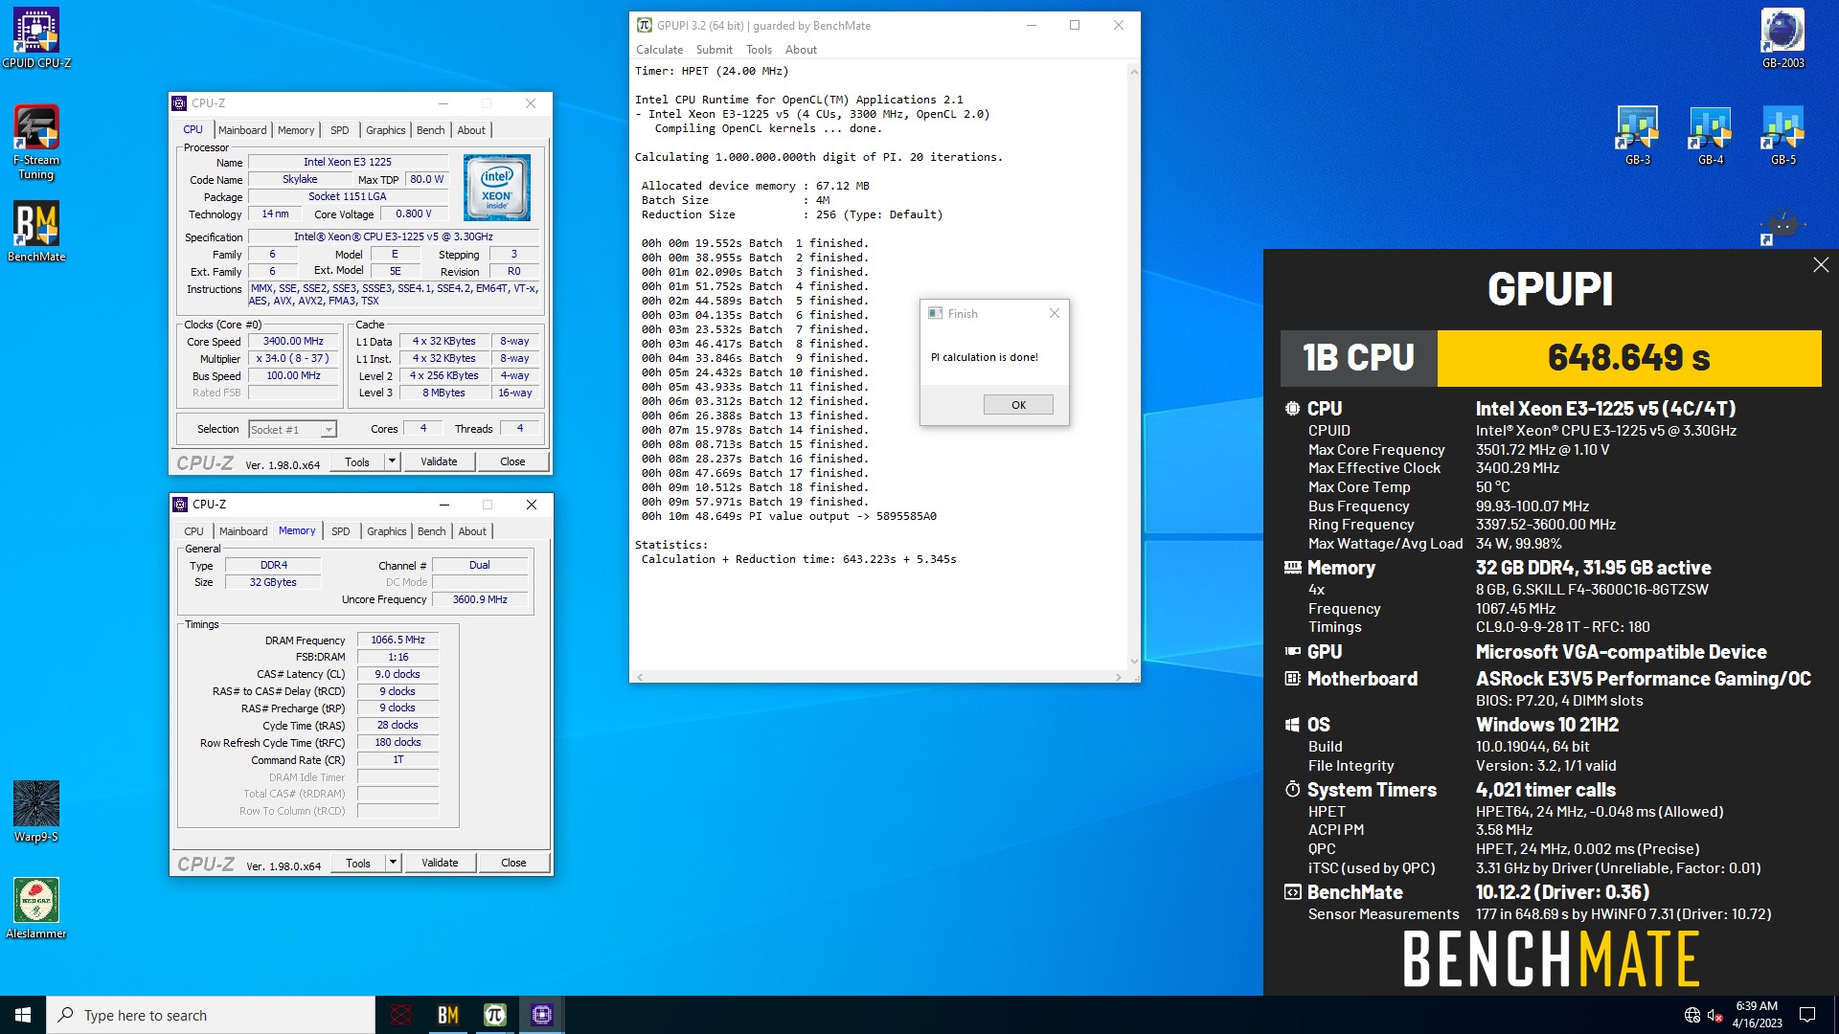Click the Core Speed 3400.00 MHz field
The height and width of the screenshot is (1034, 1839).
click(294, 341)
